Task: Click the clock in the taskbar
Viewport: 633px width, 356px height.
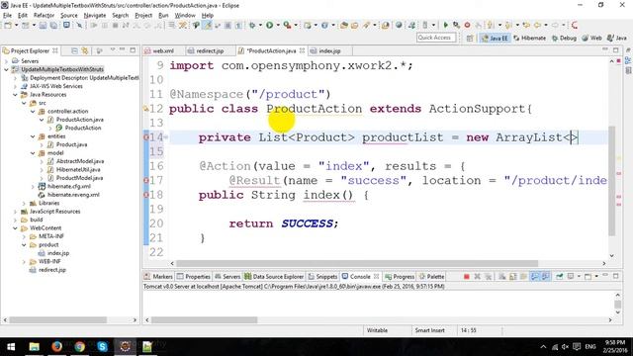Action: (614, 346)
